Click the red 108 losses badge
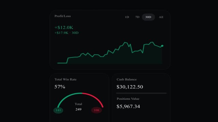Screen dimensions: 218x122 97,110
